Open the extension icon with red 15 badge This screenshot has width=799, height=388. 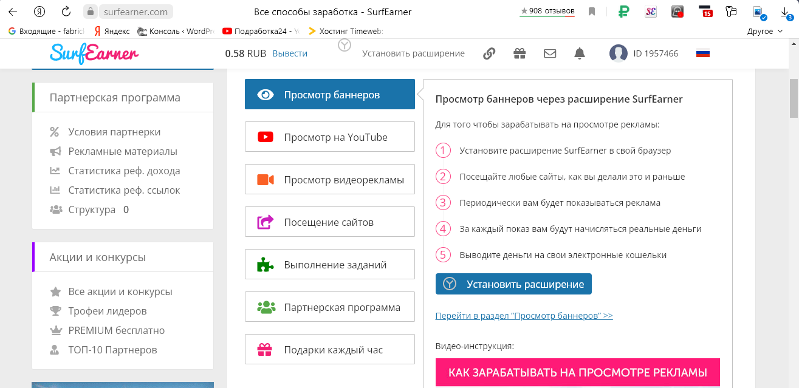pos(705,12)
